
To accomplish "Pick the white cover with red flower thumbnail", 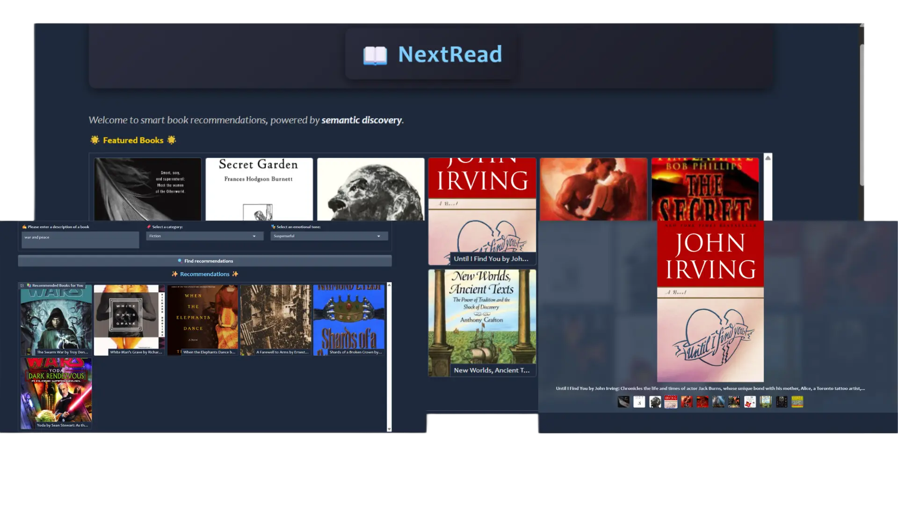I will [x=750, y=402].
